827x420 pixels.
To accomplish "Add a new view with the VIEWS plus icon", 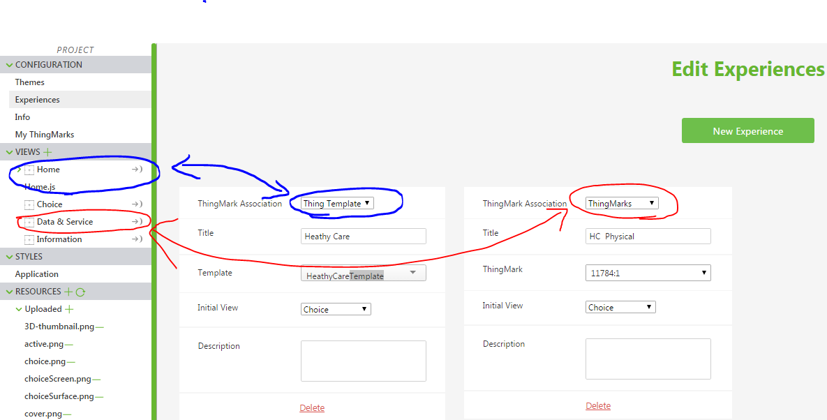I will pyautogui.click(x=47, y=152).
